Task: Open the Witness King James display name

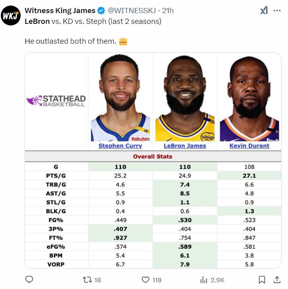Action: [x=60, y=11]
